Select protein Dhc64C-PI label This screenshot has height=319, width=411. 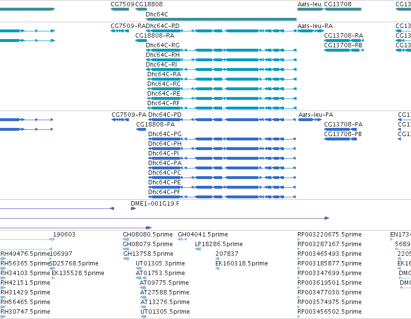click(x=164, y=153)
